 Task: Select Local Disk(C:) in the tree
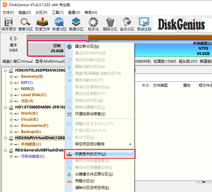coord(34,95)
